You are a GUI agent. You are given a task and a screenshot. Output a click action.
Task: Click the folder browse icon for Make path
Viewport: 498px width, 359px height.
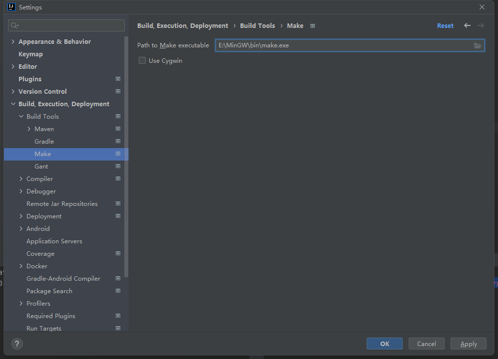[x=478, y=45]
